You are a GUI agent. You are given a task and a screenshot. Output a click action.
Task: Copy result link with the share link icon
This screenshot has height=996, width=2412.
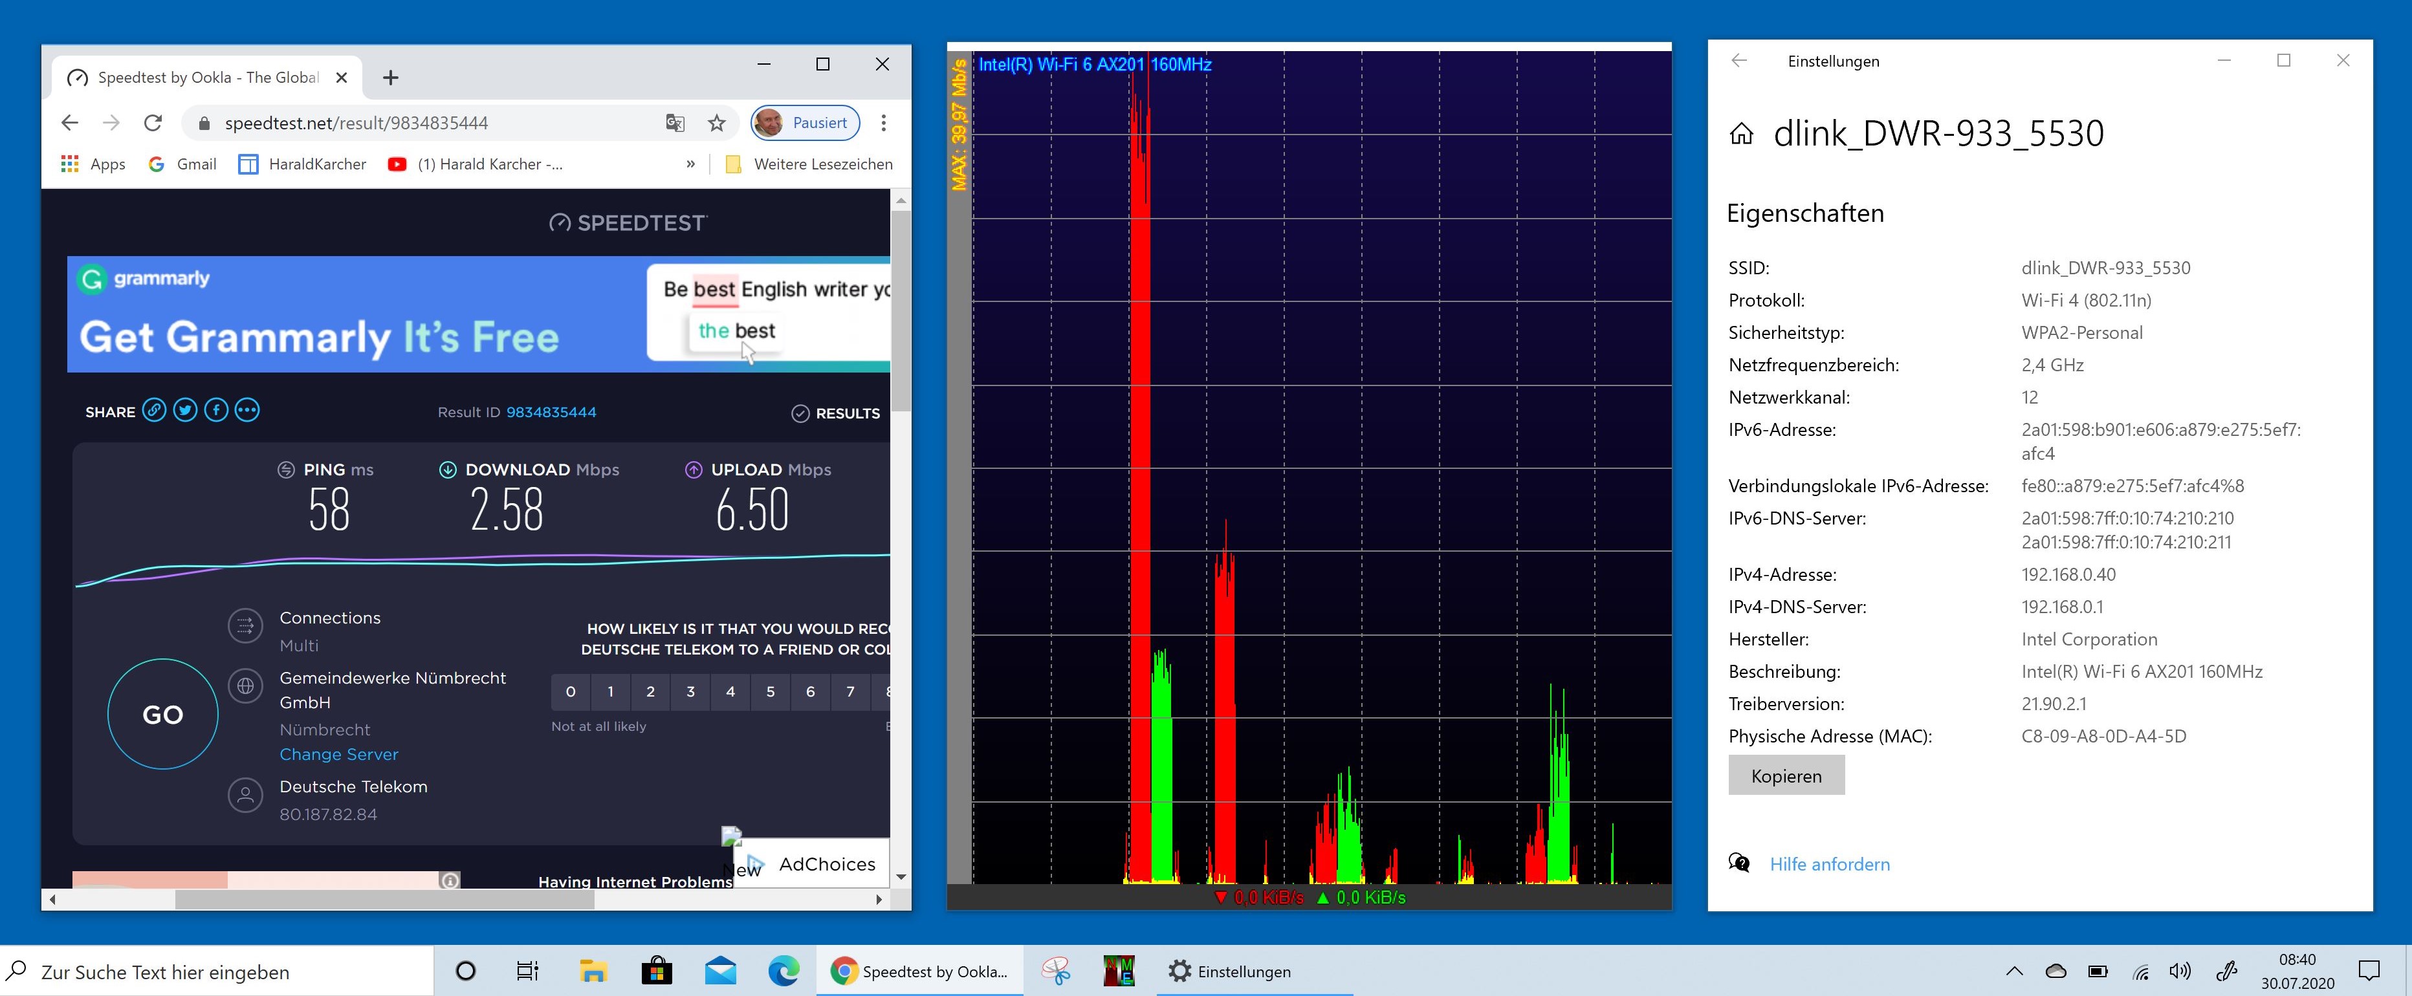coord(155,411)
